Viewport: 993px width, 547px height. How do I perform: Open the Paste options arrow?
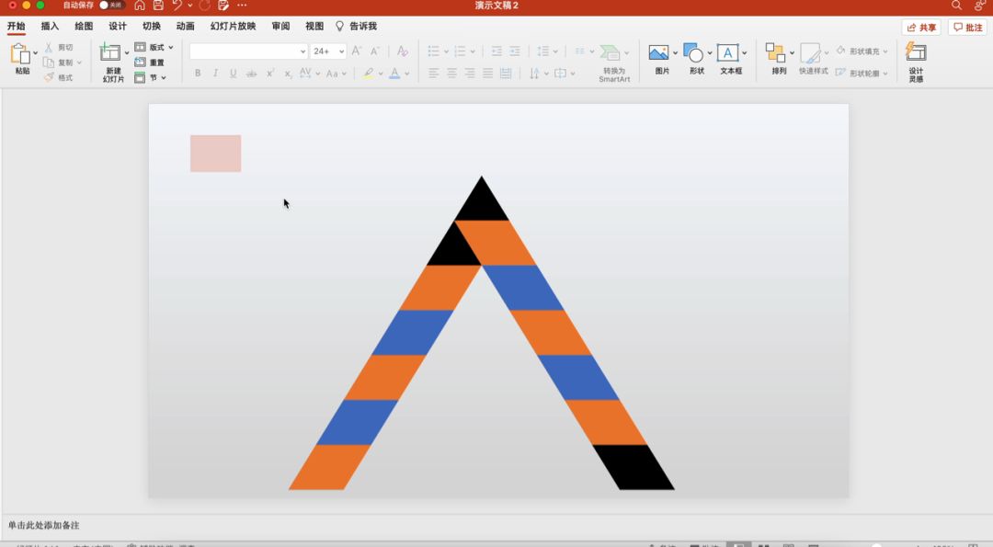[36, 52]
